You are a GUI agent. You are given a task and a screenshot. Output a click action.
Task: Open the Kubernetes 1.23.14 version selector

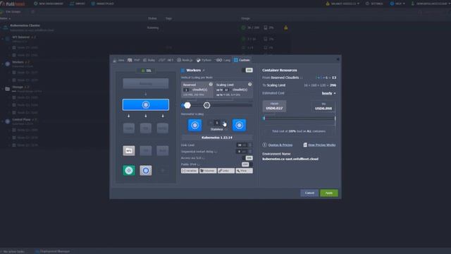217,138
